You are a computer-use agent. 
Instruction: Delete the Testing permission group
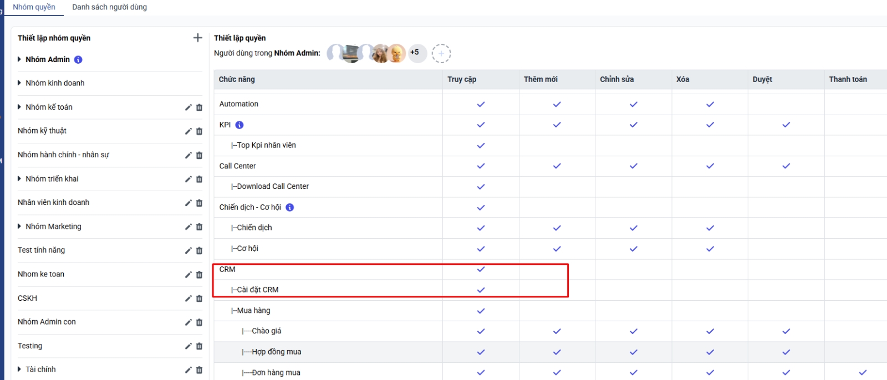coord(199,346)
